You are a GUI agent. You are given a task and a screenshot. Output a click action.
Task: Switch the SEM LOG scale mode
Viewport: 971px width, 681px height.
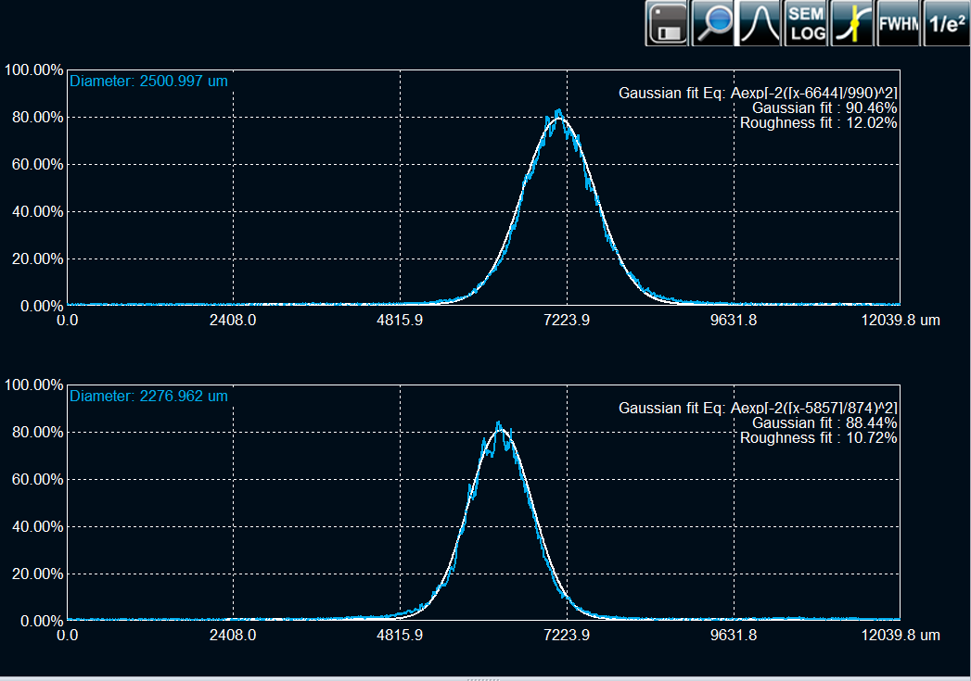click(806, 24)
